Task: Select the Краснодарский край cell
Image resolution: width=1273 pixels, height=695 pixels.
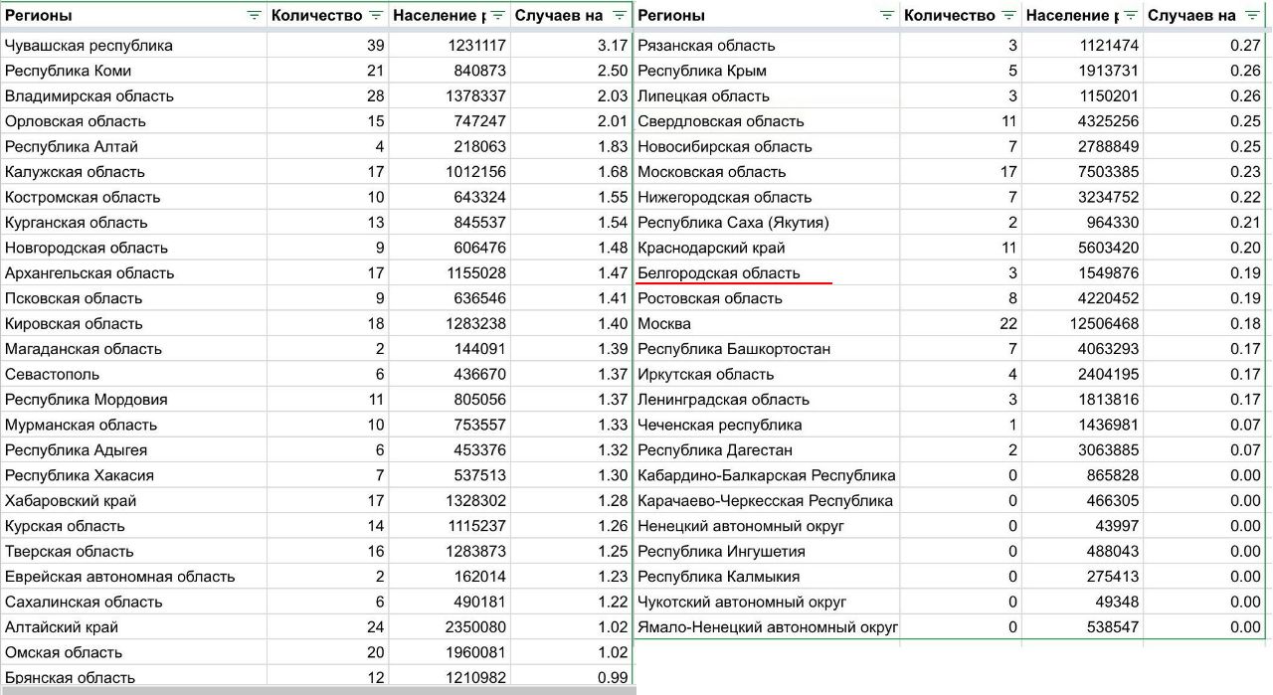Action: [x=767, y=248]
